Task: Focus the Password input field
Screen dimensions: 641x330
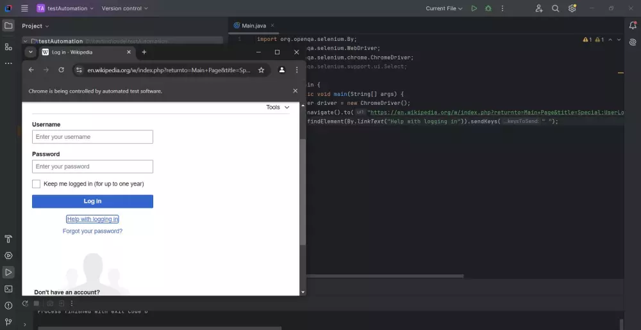Action: (x=92, y=166)
